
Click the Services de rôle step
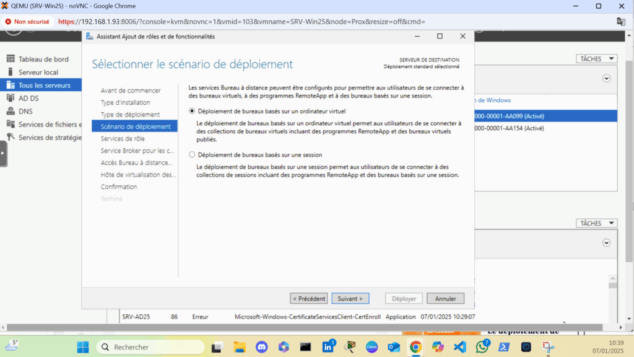(123, 138)
